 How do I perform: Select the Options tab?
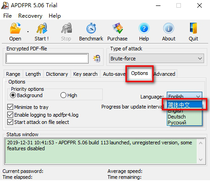coord(140,73)
